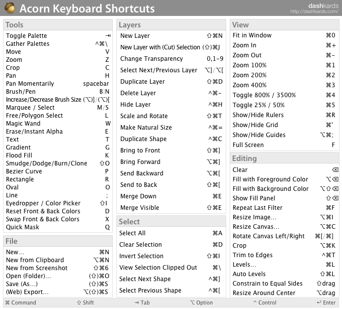
Task: Click Show Fill Panel row
Action: pos(285,198)
